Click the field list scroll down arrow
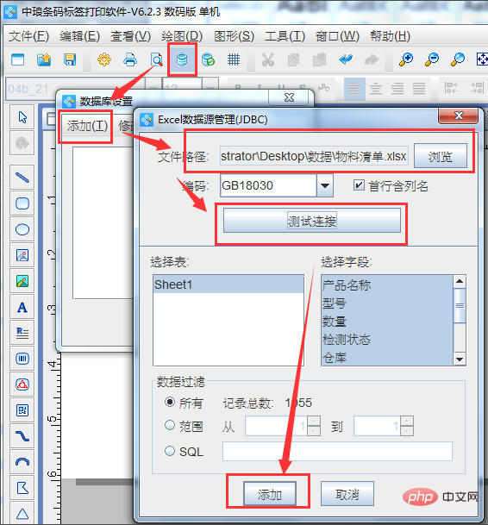 [460, 359]
